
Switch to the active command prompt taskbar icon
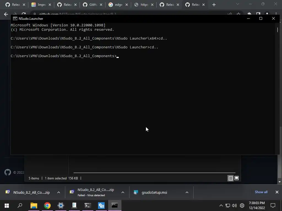tap(115, 206)
